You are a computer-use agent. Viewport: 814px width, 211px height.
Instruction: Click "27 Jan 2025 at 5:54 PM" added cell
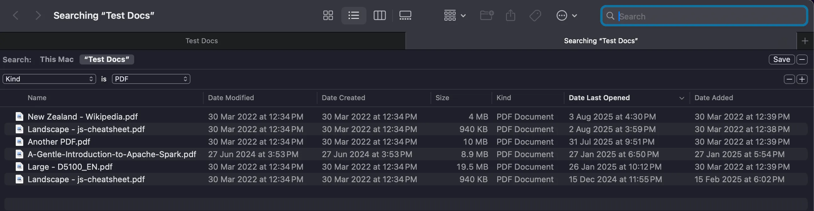(x=739, y=154)
